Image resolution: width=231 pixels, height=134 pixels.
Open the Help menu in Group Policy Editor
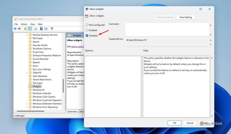click(40, 24)
